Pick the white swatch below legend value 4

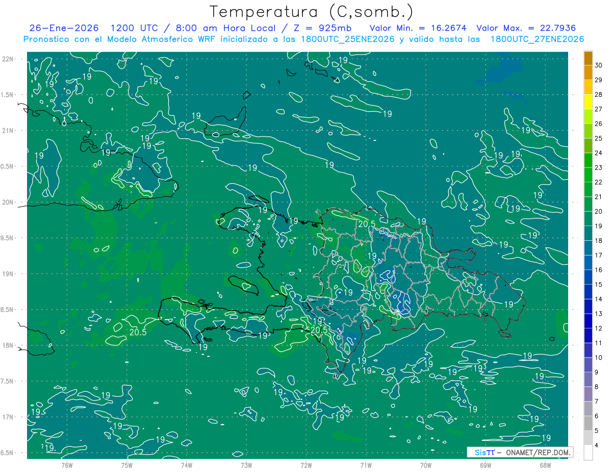588,453
